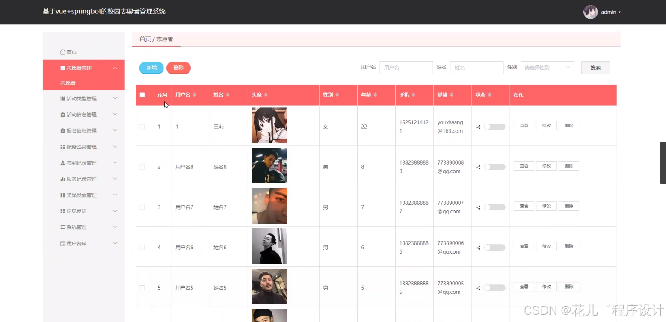This screenshot has height=322, width=666.
Task: Click the home icon beside 首页
Action: click(63, 52)
